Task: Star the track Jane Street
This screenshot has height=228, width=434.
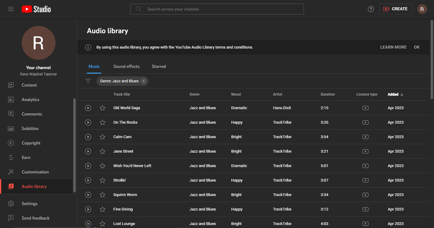Action: click(103, 151)
